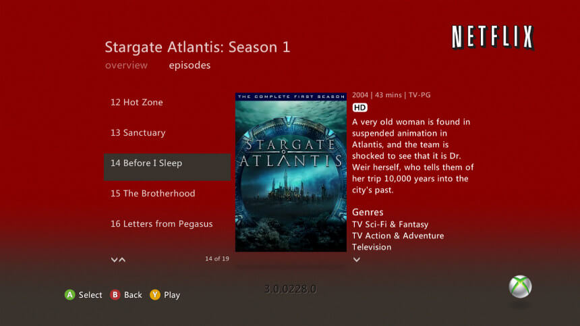The height and width of the screenshot is (326, 580).
Task: Switch to the overview tab
Action: click(126, 65)
